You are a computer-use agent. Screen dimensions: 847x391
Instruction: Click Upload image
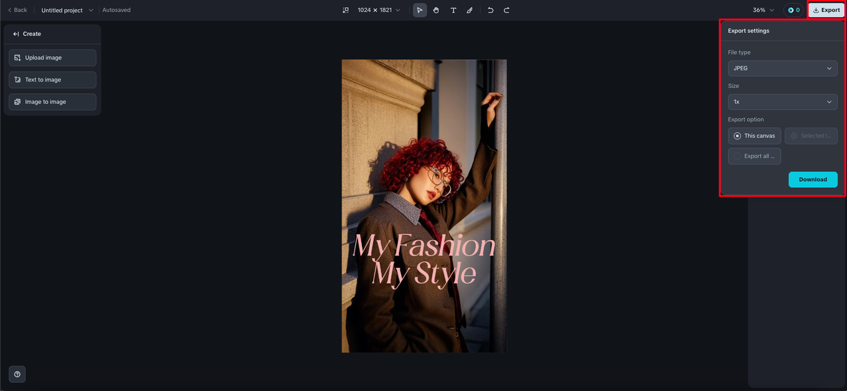pos(52,58)
